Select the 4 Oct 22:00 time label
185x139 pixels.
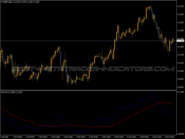81,137
